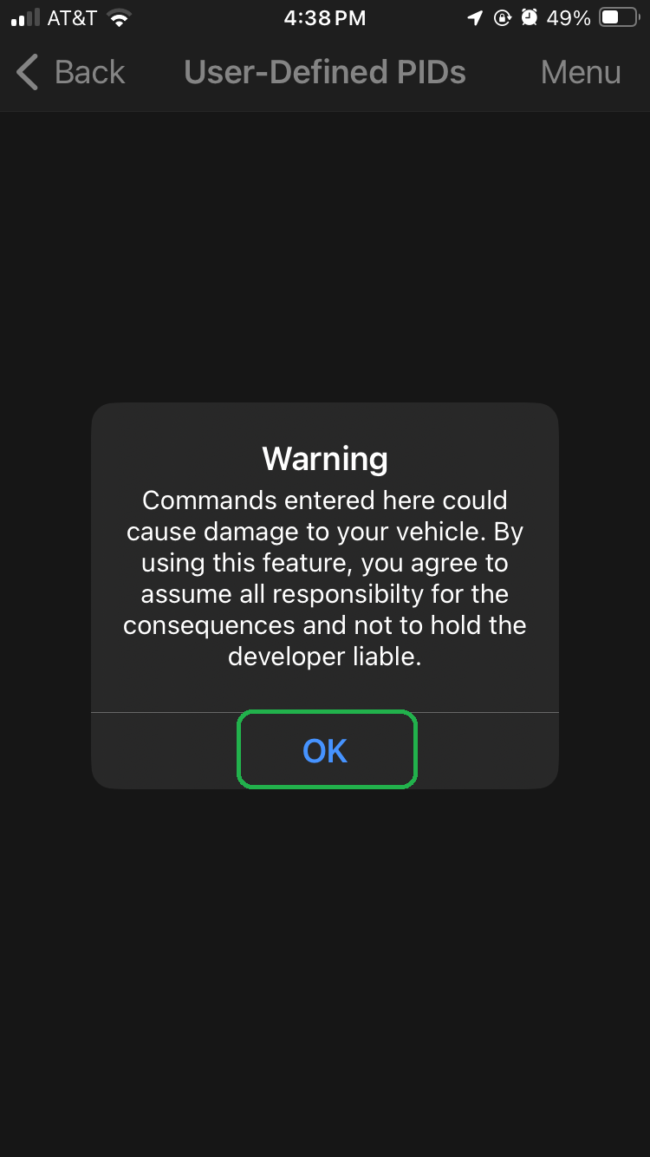This screenshot has height=1157, width=650.
Task: Tap the alarm clock status icon
Action: [530, 18]
